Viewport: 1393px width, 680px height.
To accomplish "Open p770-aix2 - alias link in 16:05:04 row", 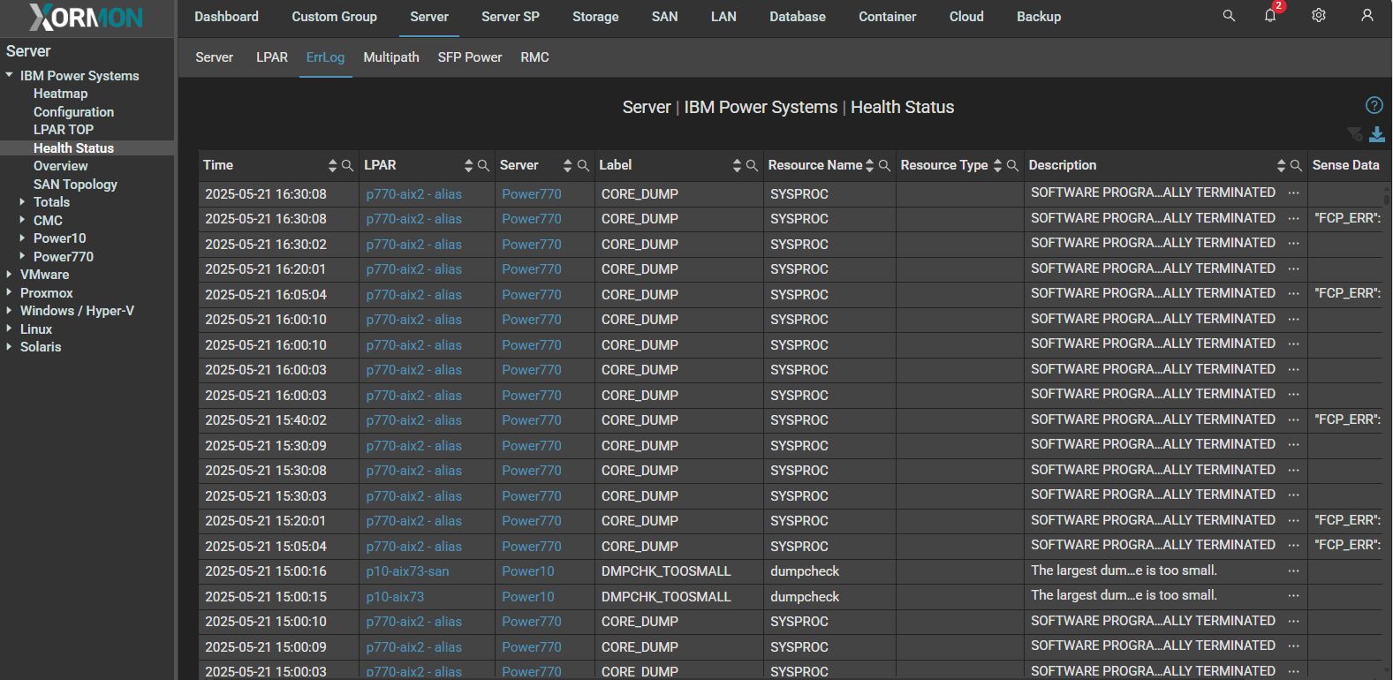I will point(413,295).
